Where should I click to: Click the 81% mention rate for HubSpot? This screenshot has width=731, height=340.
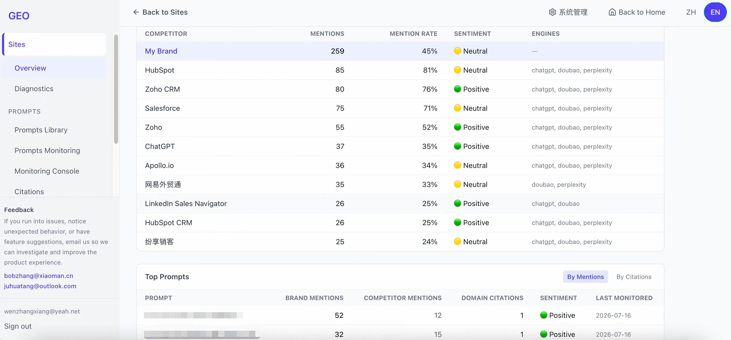tap(430, 70)
